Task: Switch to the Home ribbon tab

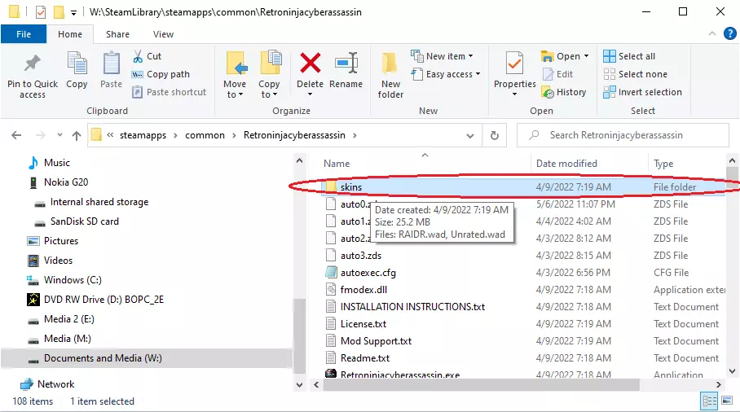Action: point(70,34)
